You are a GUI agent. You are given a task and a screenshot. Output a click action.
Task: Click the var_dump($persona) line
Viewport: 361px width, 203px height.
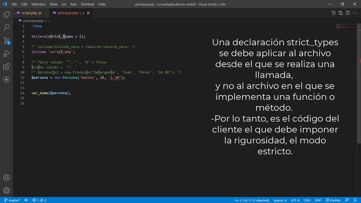[51, 93]
